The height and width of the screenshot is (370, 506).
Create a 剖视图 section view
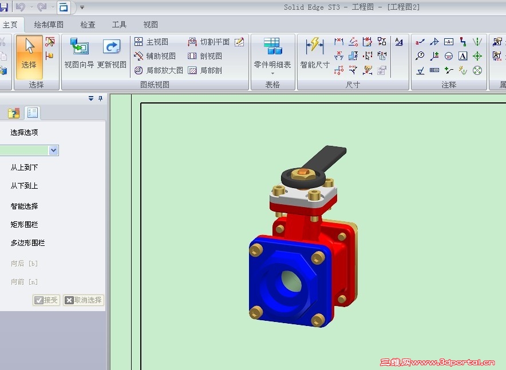[x=205, y=56]
